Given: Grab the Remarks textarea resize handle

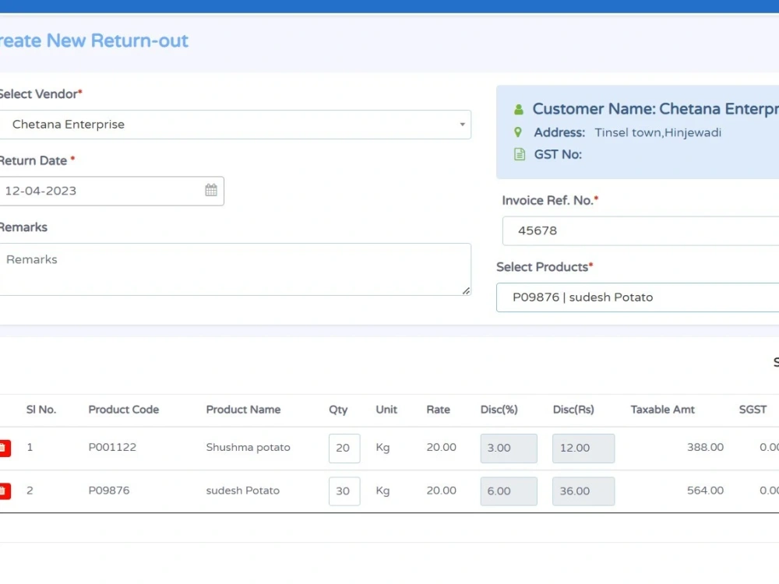Looking at the screenshot, I should [466, 291].
